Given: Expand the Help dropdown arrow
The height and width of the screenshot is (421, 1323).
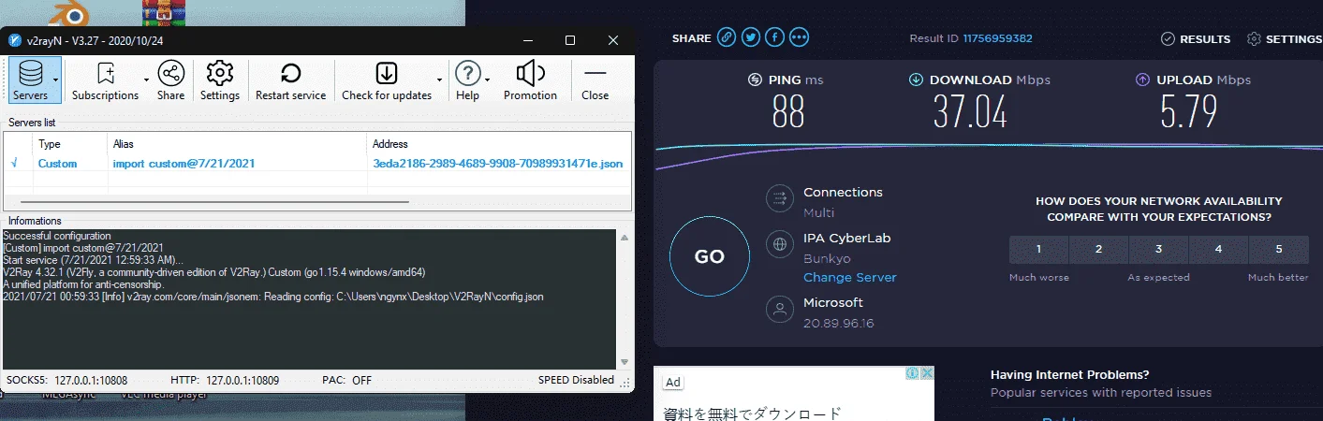Looking at the screenshot, I should pyautogui.click(x=488, y=80).
